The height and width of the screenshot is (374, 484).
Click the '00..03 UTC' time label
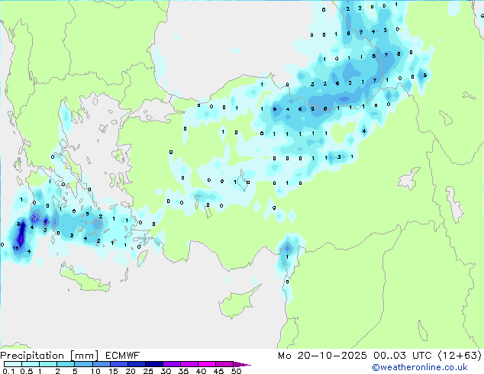(x=402, y=356)
